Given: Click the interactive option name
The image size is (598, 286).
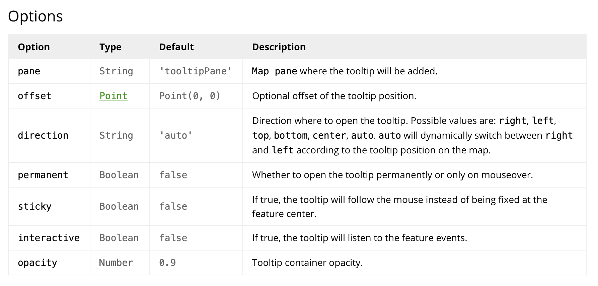Looking at the screenshot, I should [49, 238].
